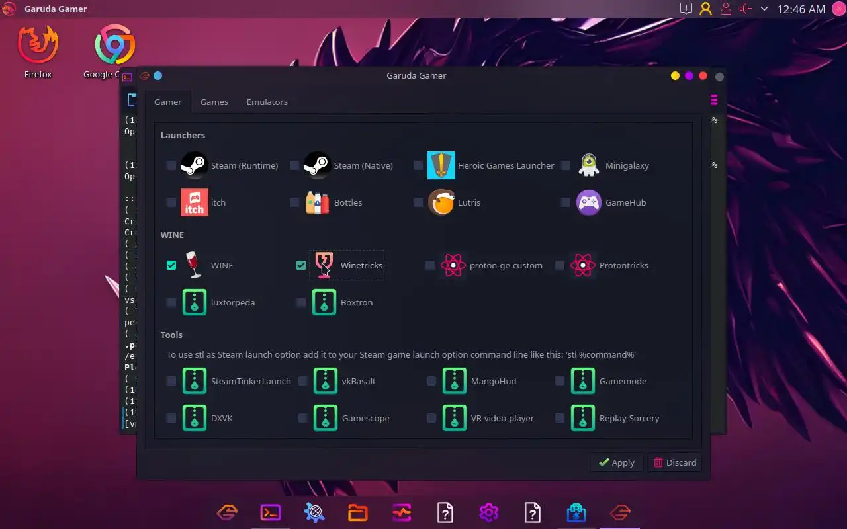
Task: Click the Winetricks label text
Action: 361,265
